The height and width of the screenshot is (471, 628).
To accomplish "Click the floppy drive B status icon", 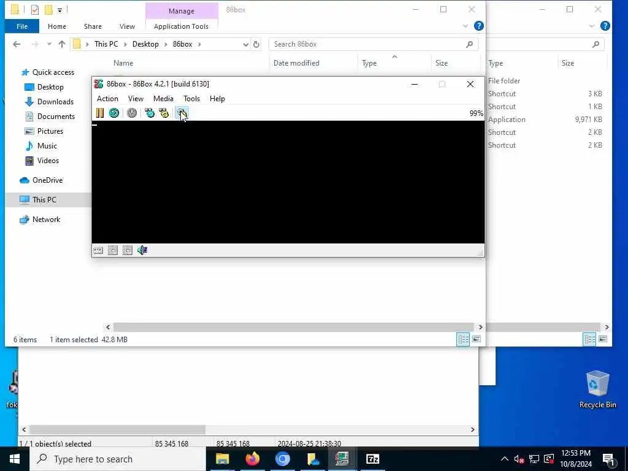I will tap(128, 251).
